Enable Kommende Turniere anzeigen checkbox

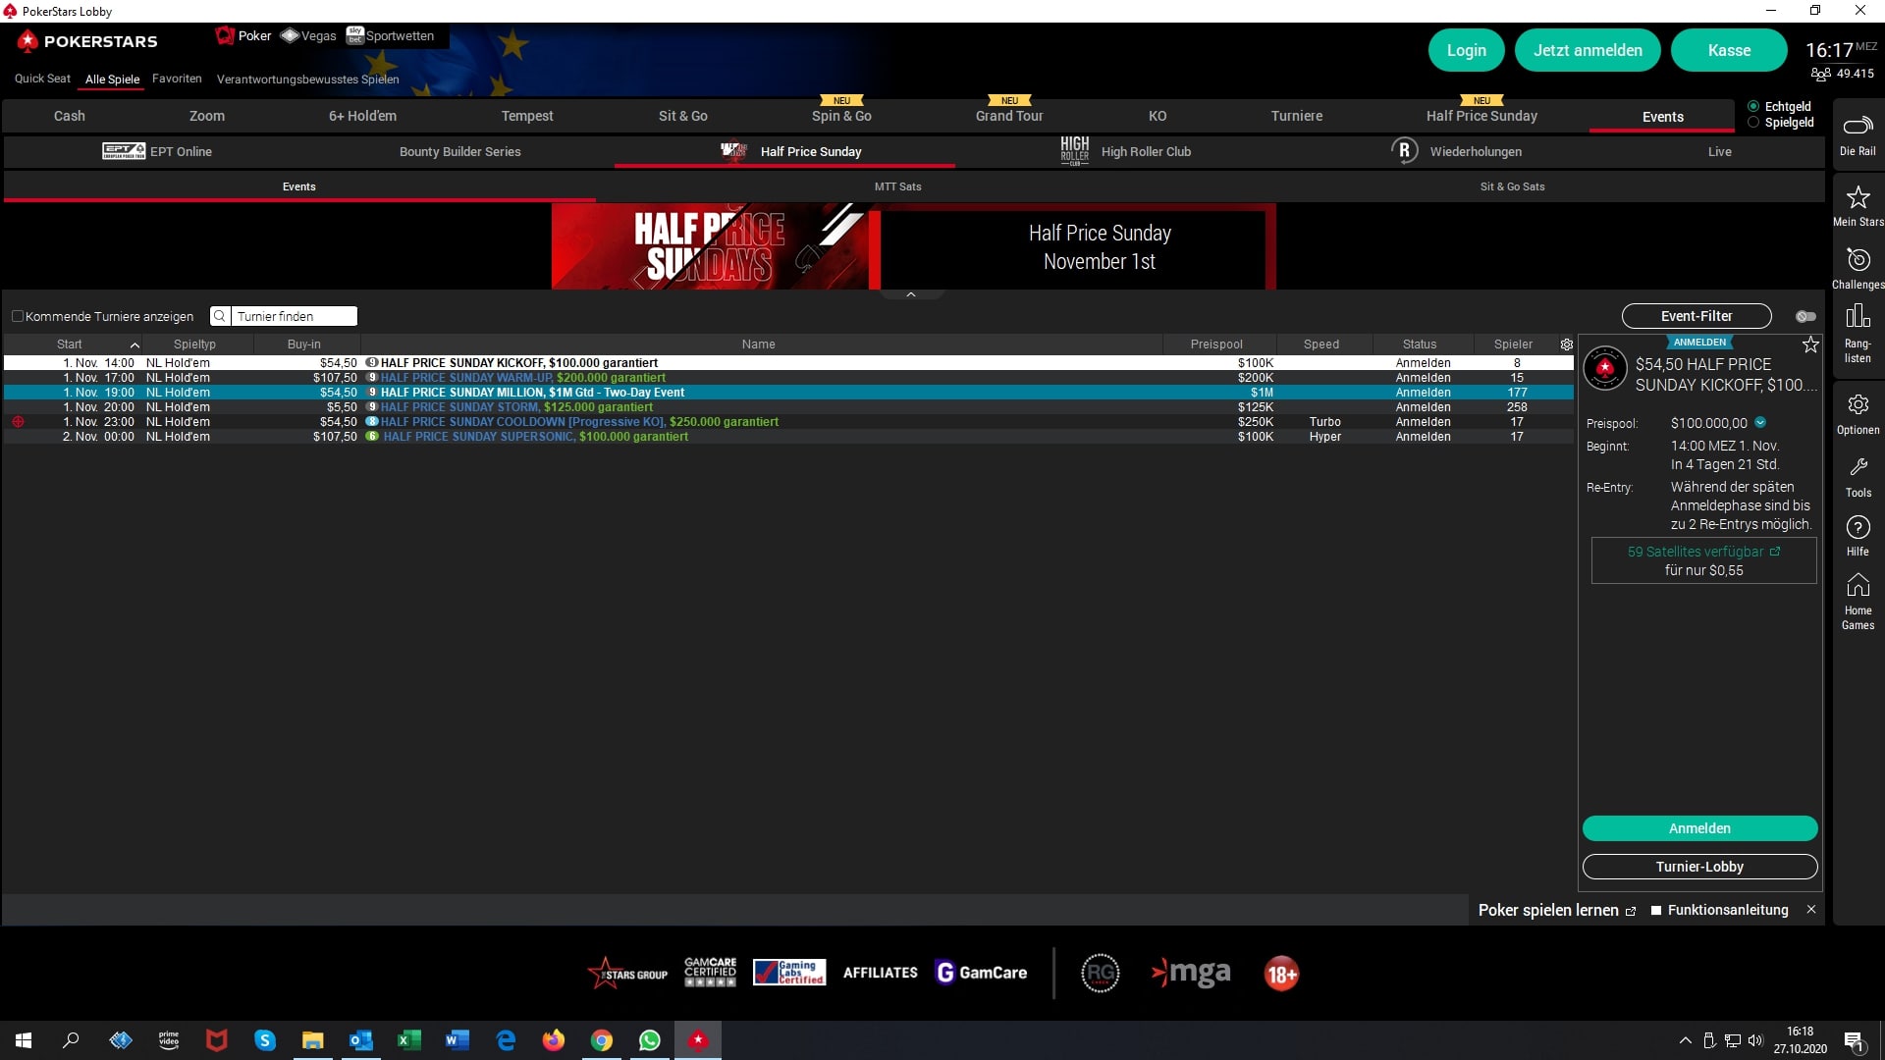18,316
